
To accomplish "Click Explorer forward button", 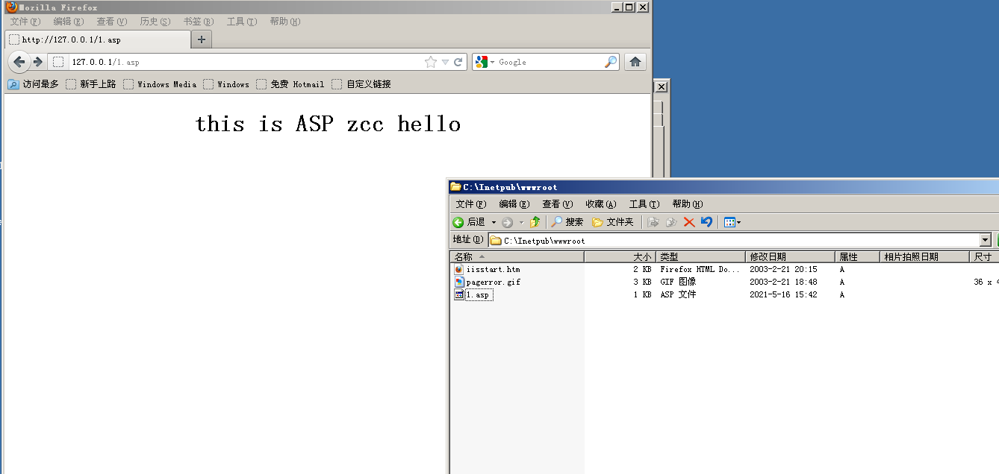I will (507, 222).
